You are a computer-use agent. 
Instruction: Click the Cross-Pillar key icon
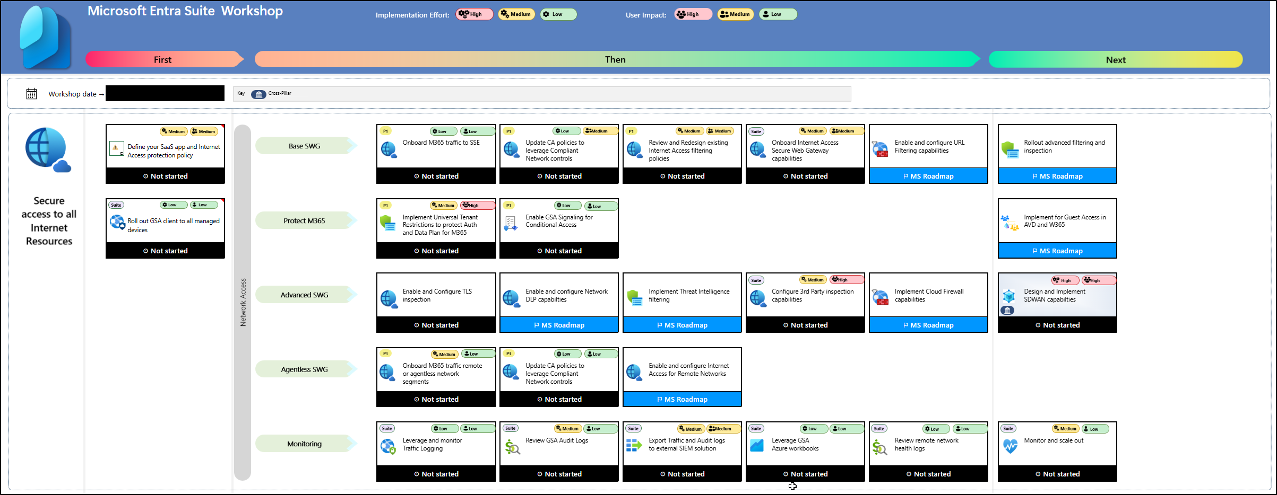[258, 94]
